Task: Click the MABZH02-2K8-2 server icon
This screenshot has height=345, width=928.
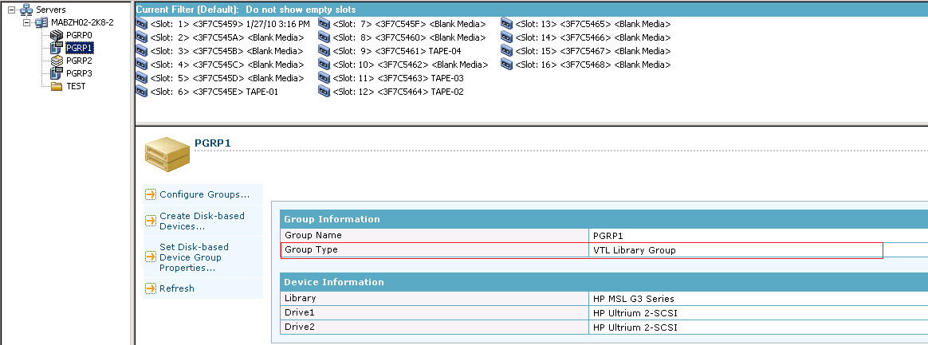Action: click(41, 22)
